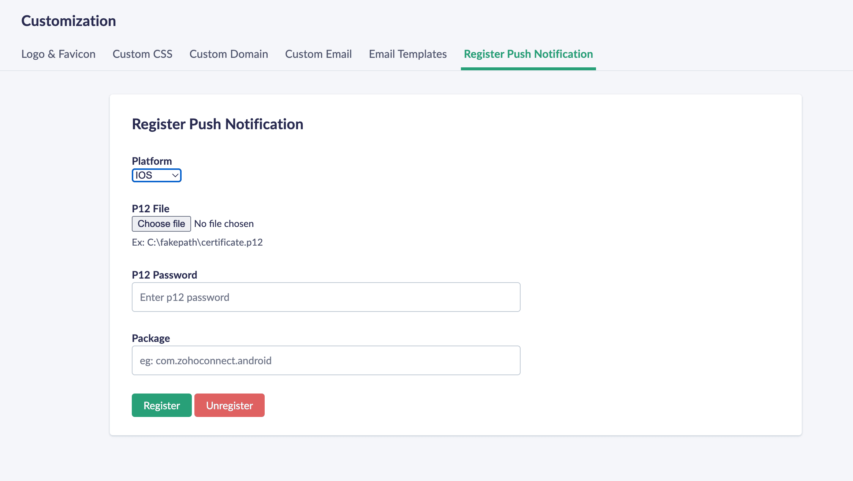
Task: Open the Logo & Favicon tab
Action: pyautogui.click(x=58, y=54)
